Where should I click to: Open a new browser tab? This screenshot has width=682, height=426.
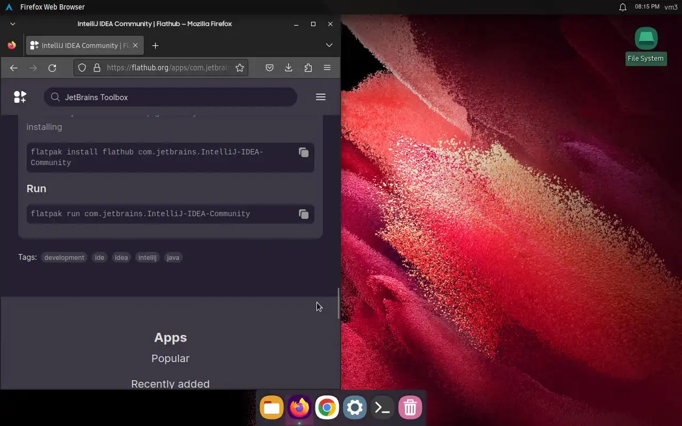(x=155, y=46)
